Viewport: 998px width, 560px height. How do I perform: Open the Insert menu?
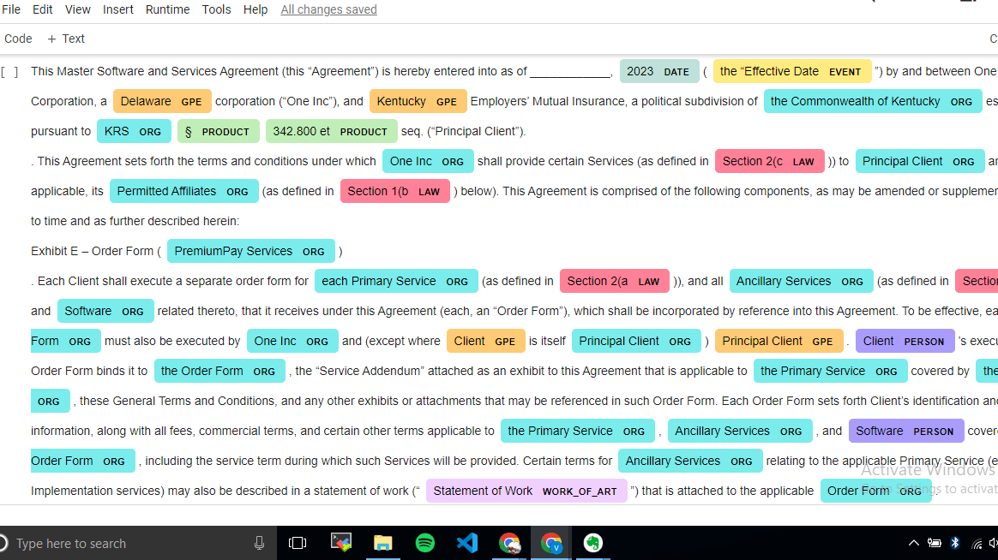pos(118,9)
